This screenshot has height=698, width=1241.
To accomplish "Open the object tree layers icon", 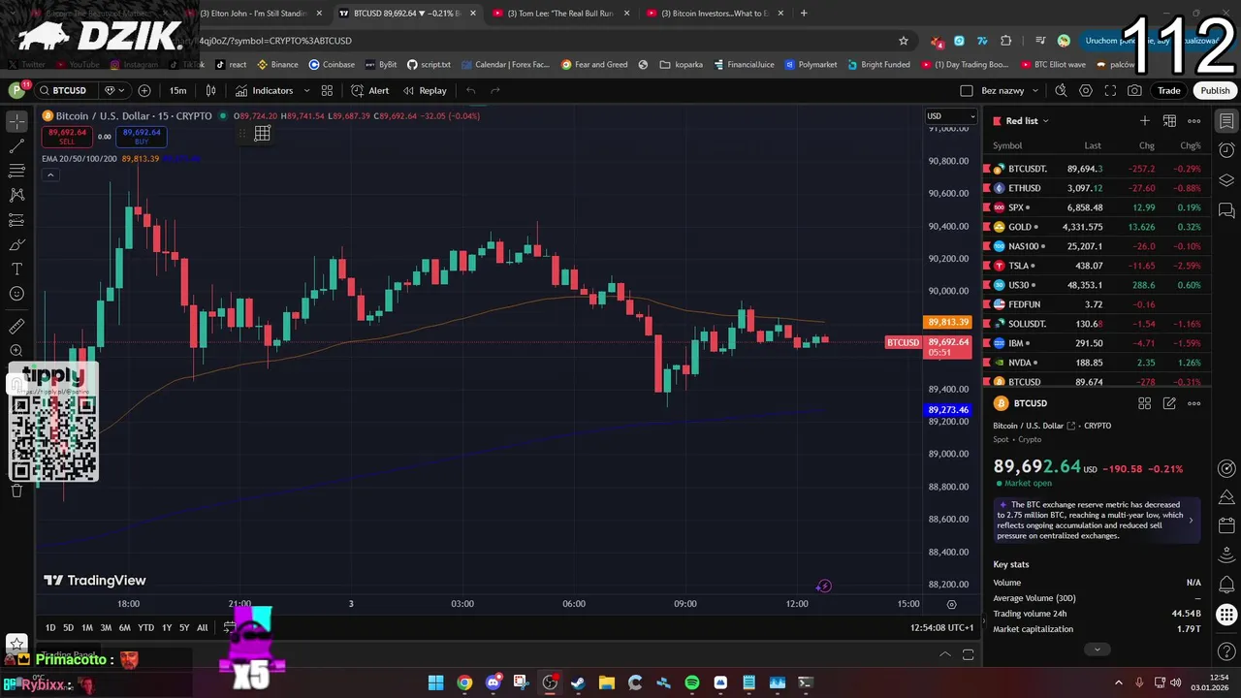I will coord(1226,180).
